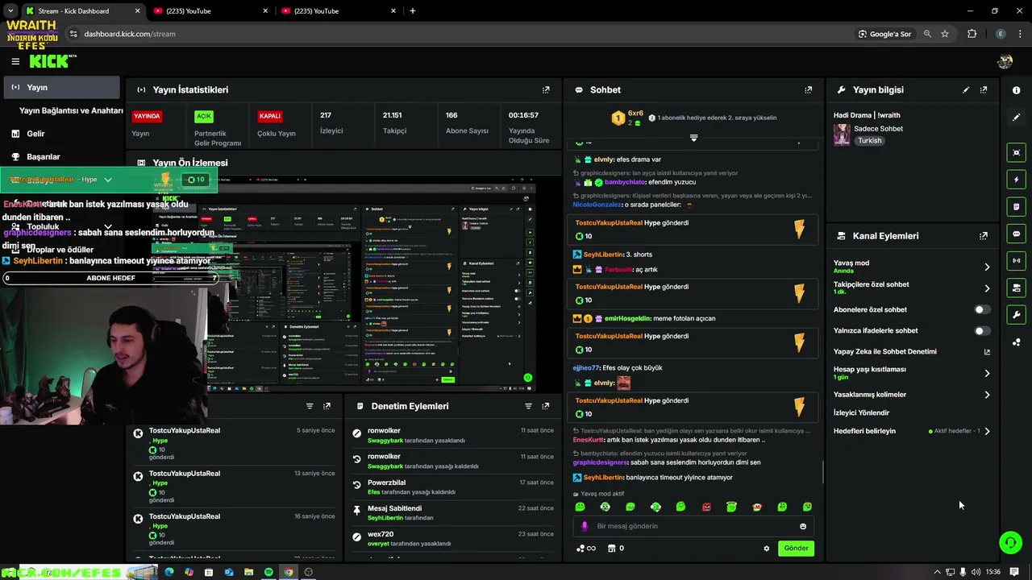Toggle the broadcast stats widget in right sidebar
The height and width of the screenshot is (580, 1032).
pos(1016,261)
